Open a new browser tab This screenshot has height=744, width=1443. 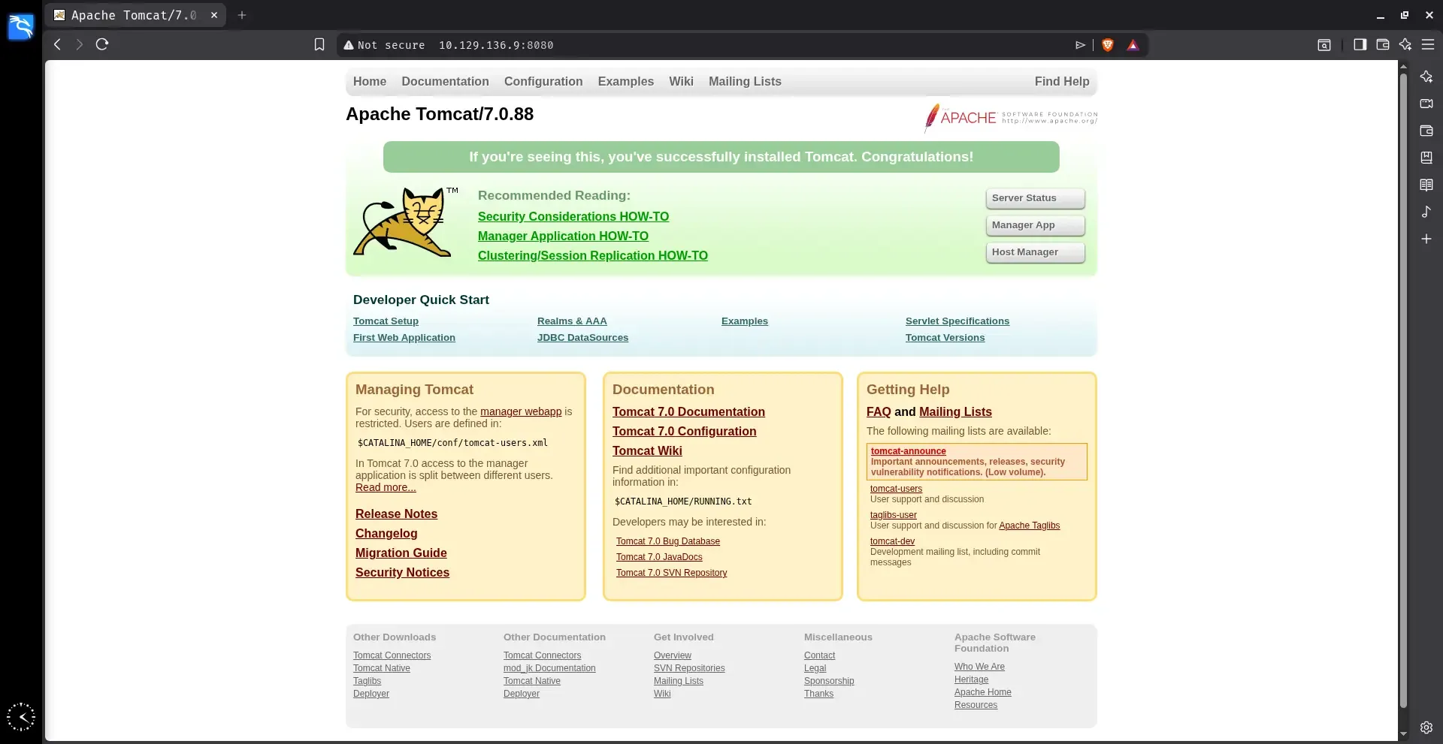pos(242,15)
